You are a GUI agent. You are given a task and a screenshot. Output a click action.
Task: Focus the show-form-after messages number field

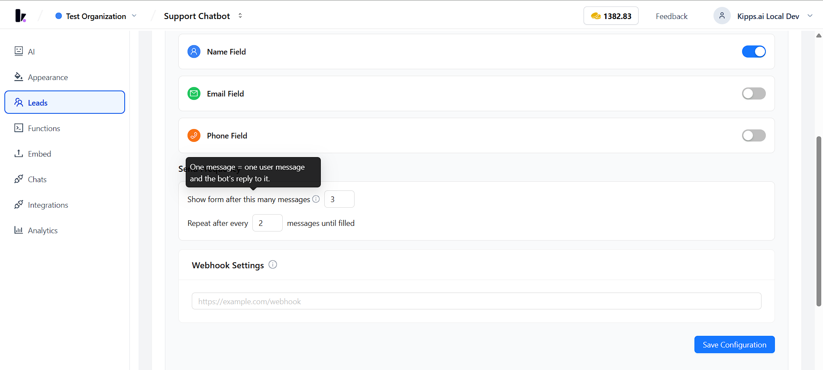[x=339, y=199]
